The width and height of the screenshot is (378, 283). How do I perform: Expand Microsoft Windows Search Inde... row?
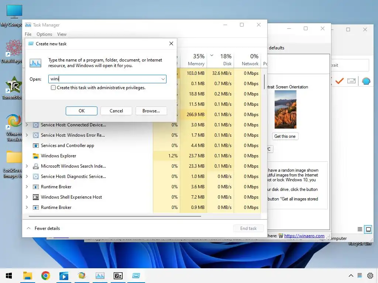pos(27,166)
